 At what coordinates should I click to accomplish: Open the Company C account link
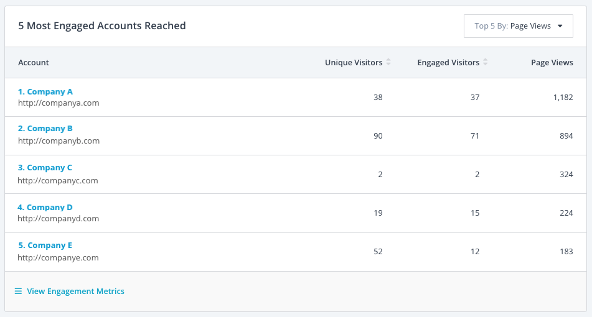[45, 168]
